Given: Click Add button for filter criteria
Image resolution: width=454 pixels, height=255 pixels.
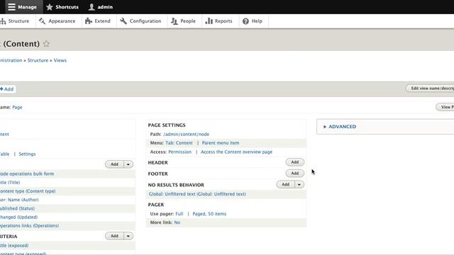Looking at the screenshot, I should click(114, 236).
